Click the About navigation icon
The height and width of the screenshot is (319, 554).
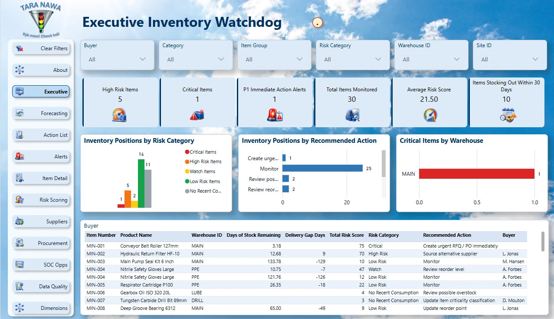[20, 70]
